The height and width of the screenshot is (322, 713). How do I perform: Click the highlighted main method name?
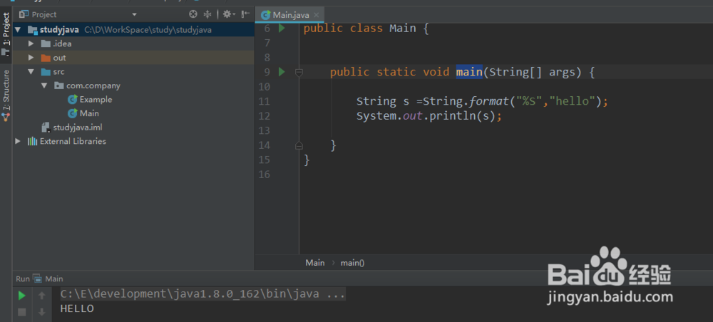[x=469, y=72]
